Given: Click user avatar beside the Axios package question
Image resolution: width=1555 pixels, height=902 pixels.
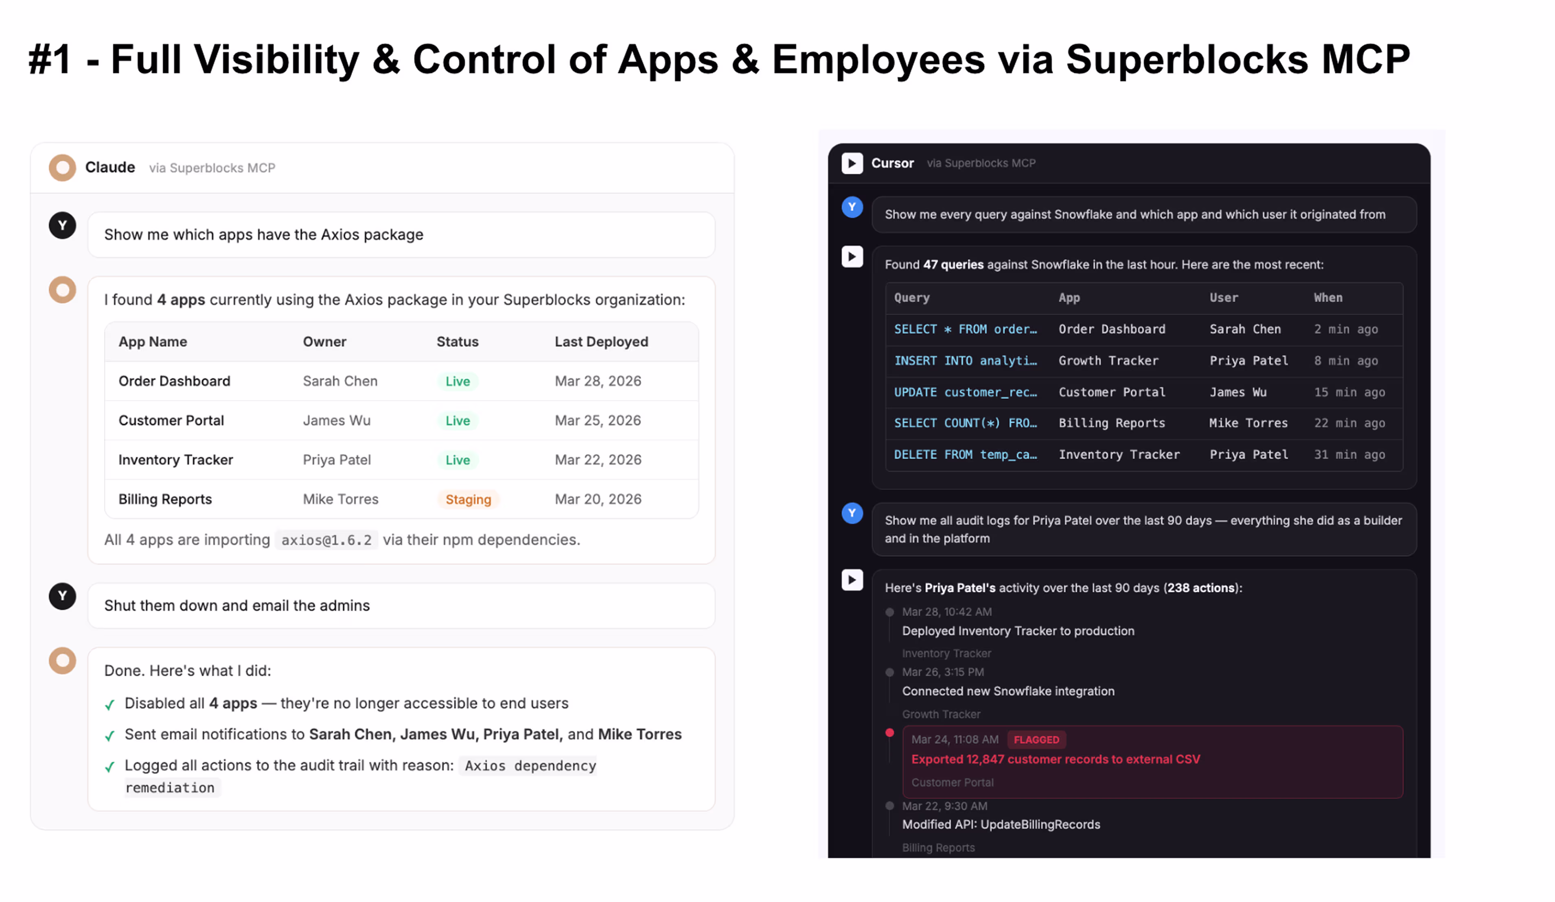Looking at the screenshot, I should pos(62,226).
